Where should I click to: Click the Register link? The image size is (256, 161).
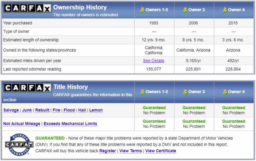tap(108, 151)
